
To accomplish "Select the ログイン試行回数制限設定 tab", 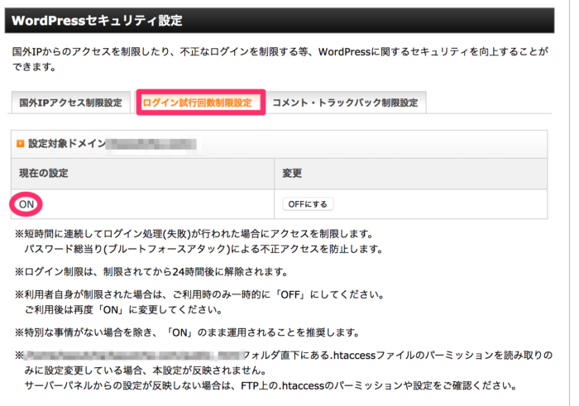I will coord(197,103).
